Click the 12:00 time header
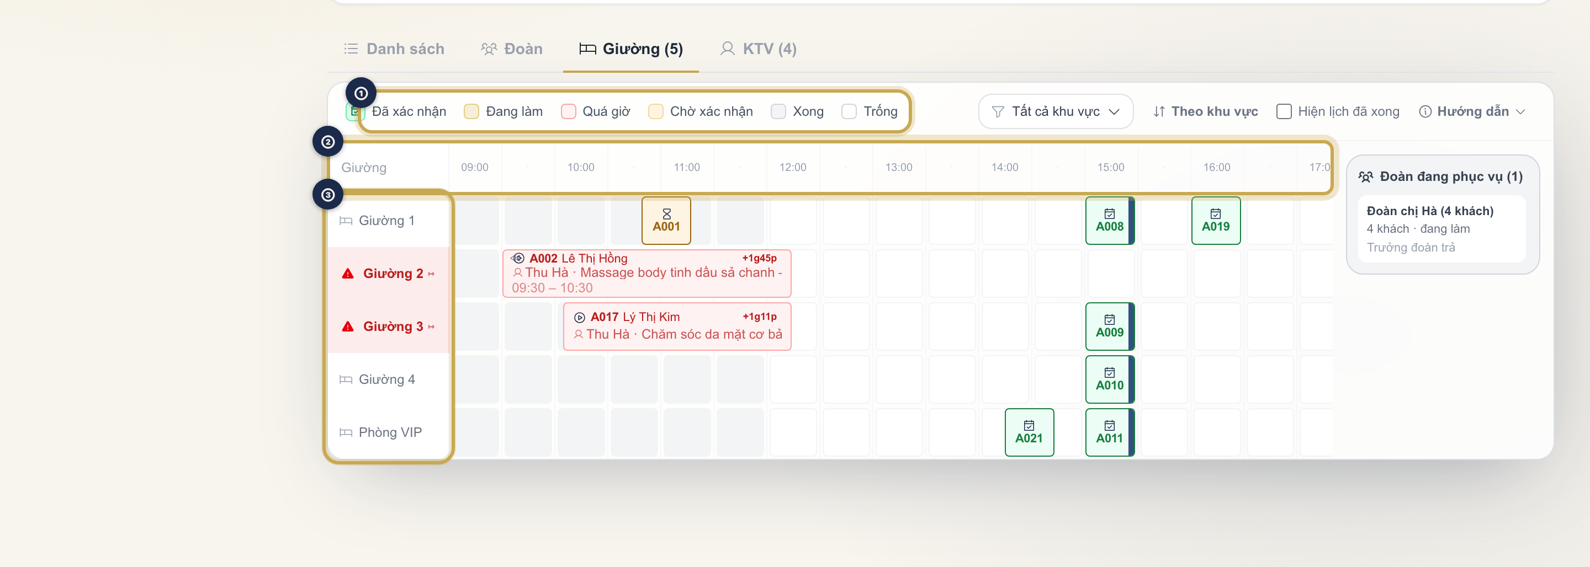 tap(793, 167)
